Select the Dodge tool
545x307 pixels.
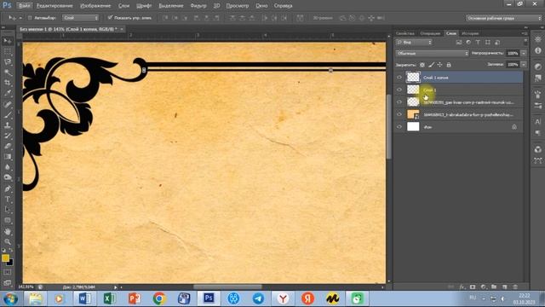coord(8,177)
